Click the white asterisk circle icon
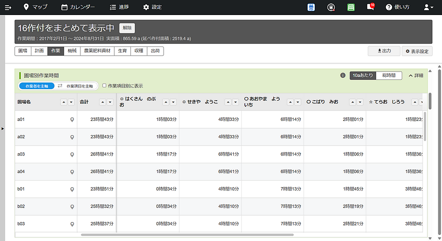Image resolution: width=442 pixels, height=241 pixels. (331, 7)
